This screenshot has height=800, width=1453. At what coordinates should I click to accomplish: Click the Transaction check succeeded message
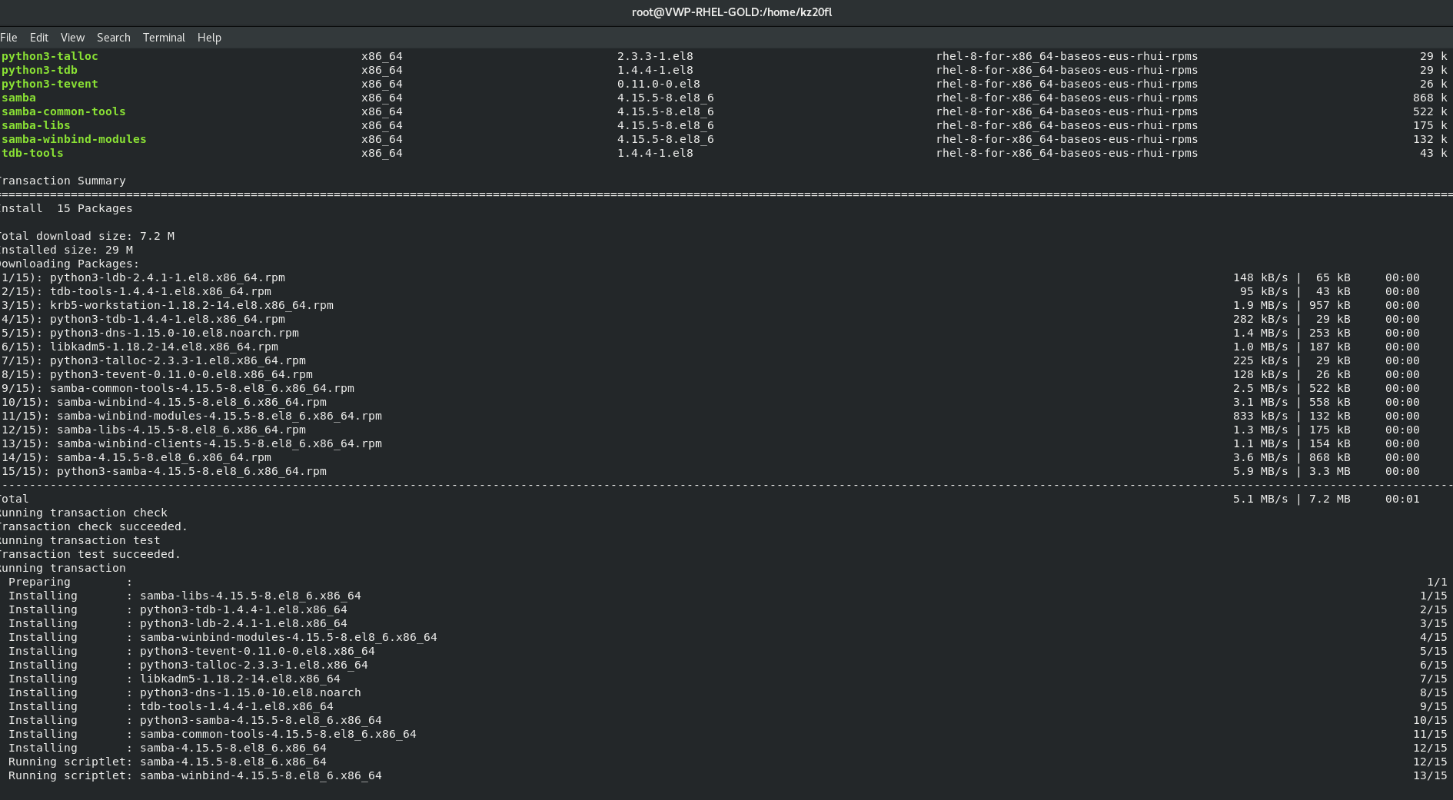94,526
